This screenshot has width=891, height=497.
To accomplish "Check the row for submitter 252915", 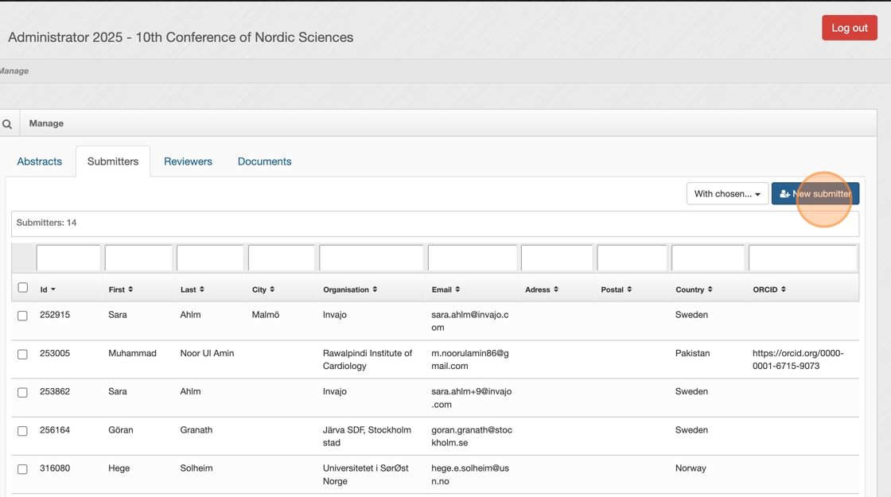I will pos(23,316).
